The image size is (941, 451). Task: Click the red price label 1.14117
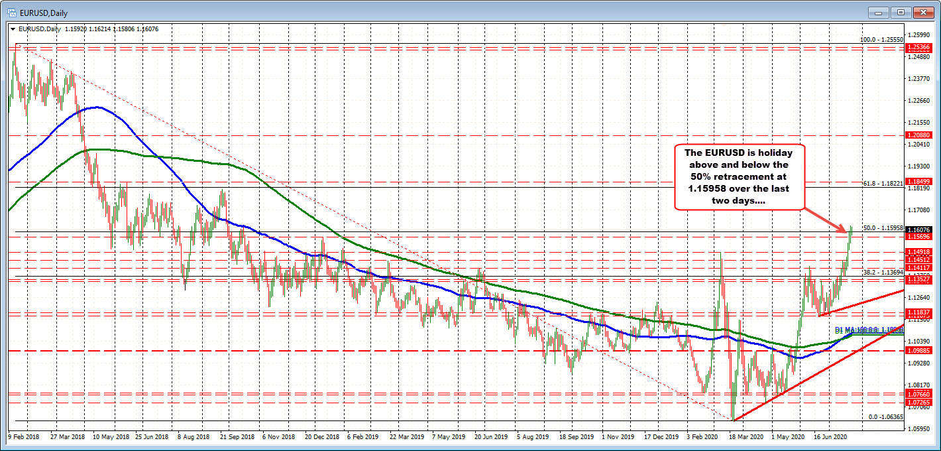918,267
